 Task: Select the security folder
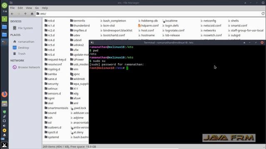(x=52, y=84)
